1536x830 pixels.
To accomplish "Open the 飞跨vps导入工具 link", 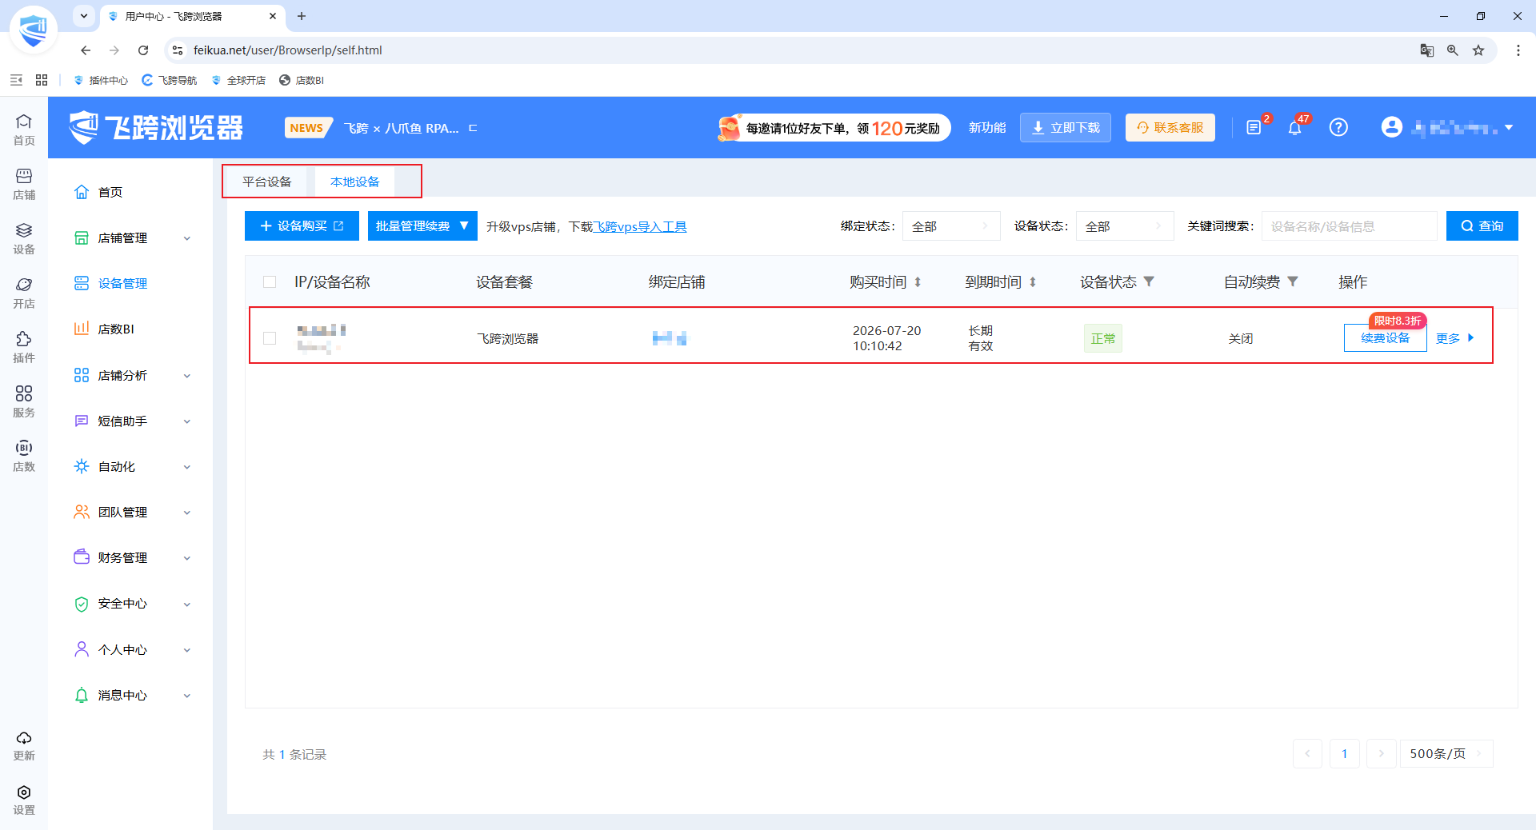I will [x=640, y=226].
